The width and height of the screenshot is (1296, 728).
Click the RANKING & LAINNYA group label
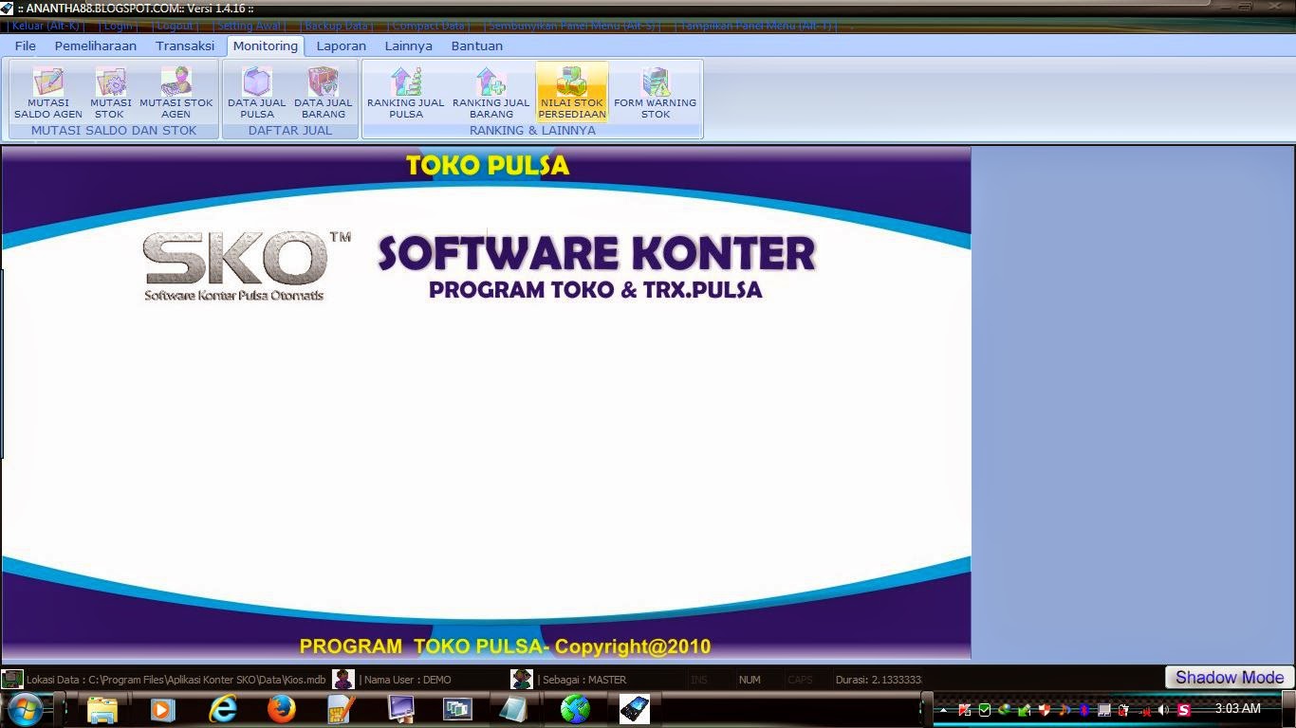532,131
